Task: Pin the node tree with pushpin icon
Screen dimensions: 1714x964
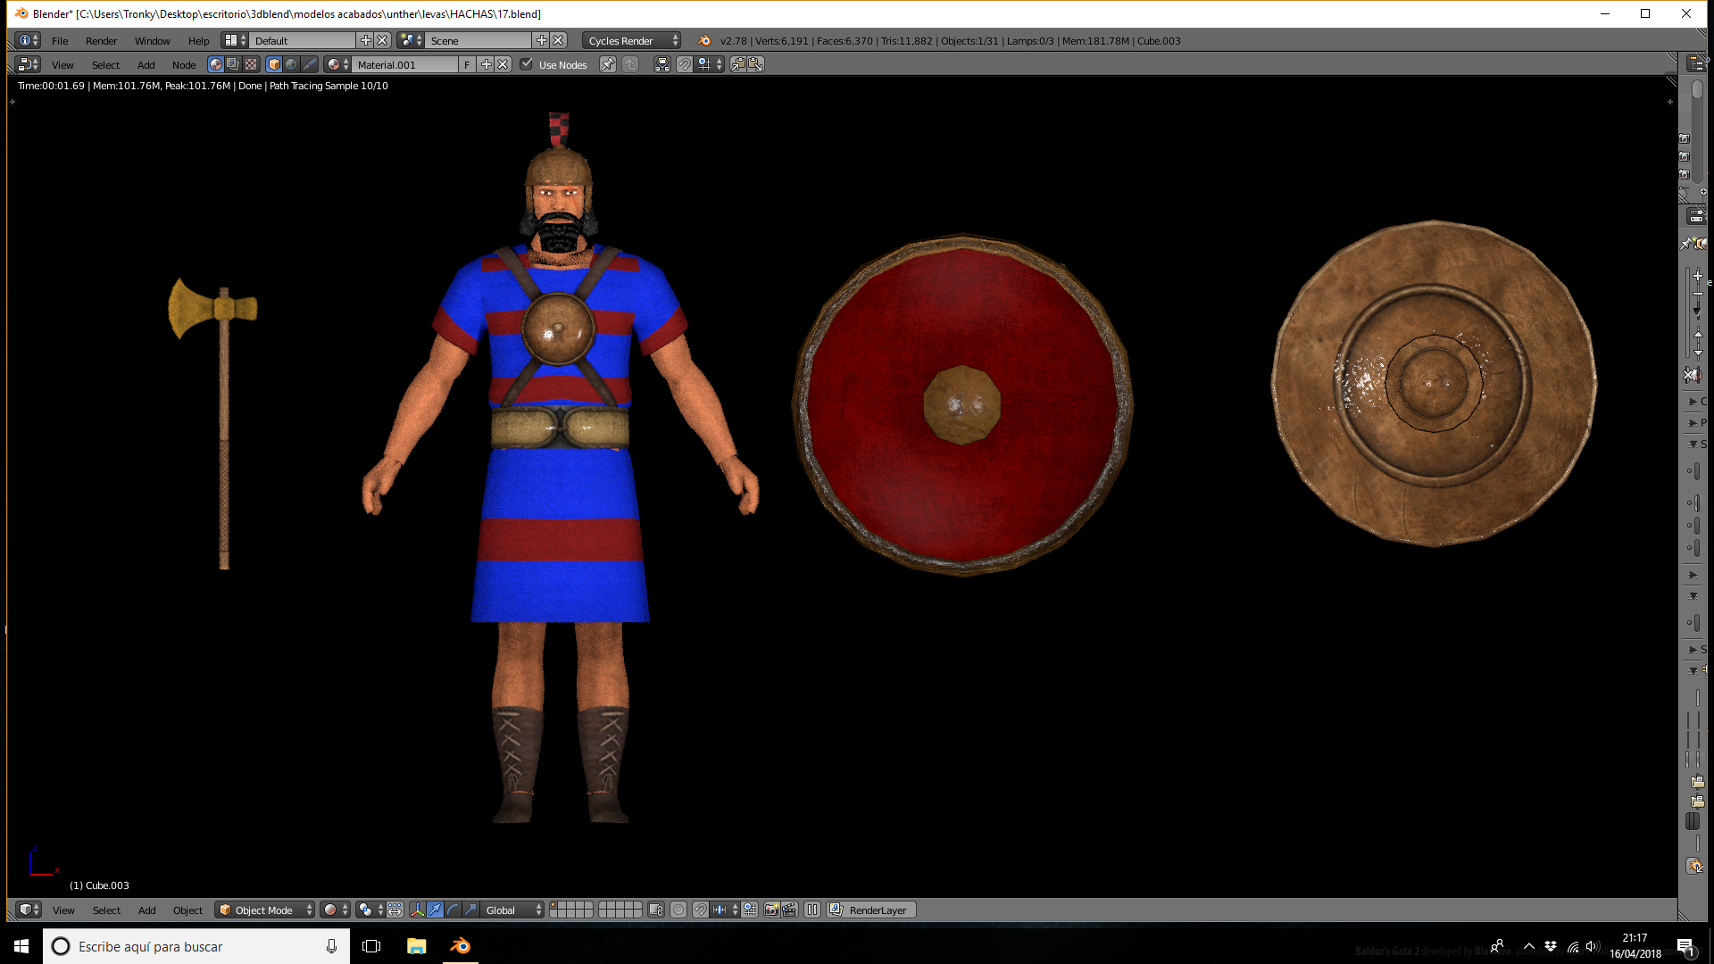Action: click(x=607, y=64)
